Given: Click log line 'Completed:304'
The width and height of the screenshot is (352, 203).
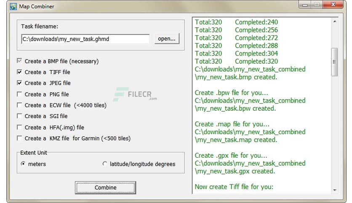Looking at the screenshot, I should (256, 53).
